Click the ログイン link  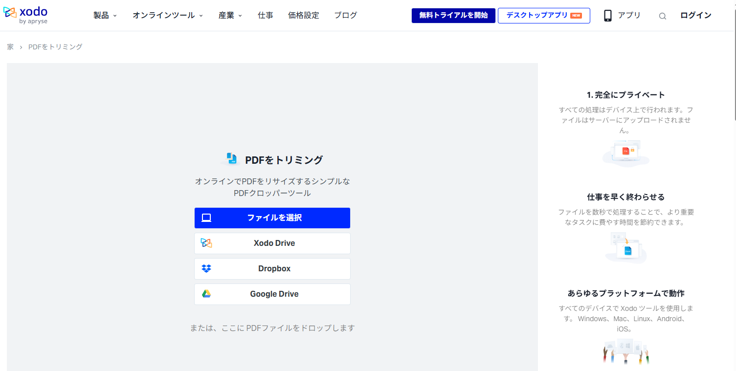(x=696, y=16)
